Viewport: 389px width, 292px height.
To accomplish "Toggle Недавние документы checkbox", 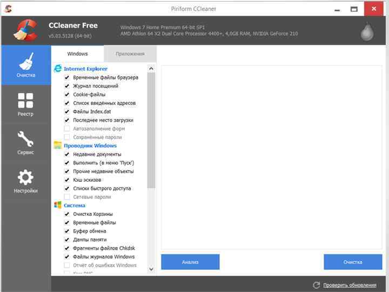I will [x=67, y=154].
